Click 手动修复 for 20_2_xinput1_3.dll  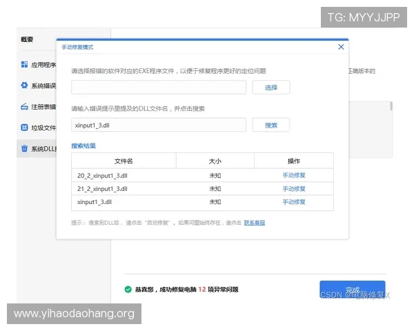click(294, 175)
